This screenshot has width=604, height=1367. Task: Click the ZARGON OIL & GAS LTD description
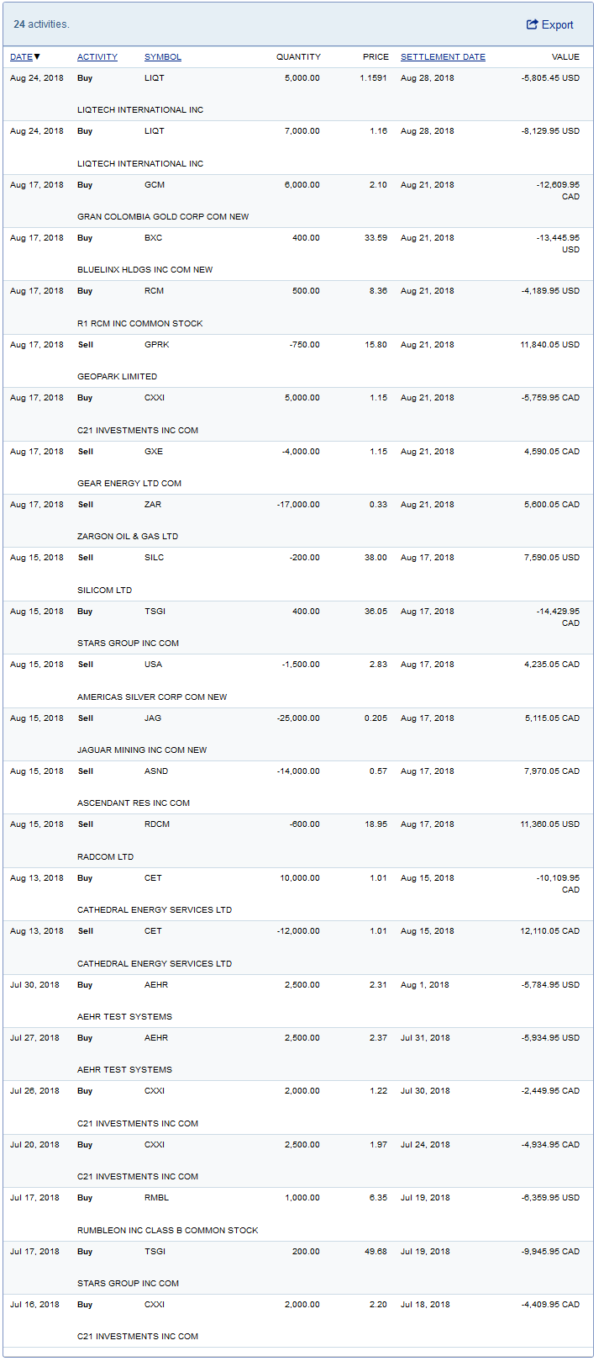(x=128, y=537)
